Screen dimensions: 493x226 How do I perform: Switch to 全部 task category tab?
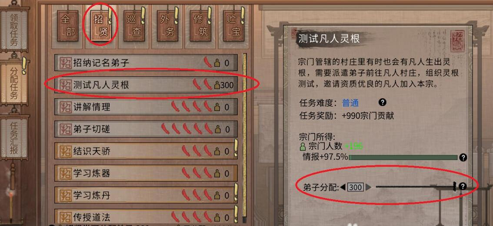[x=67, y=26]
